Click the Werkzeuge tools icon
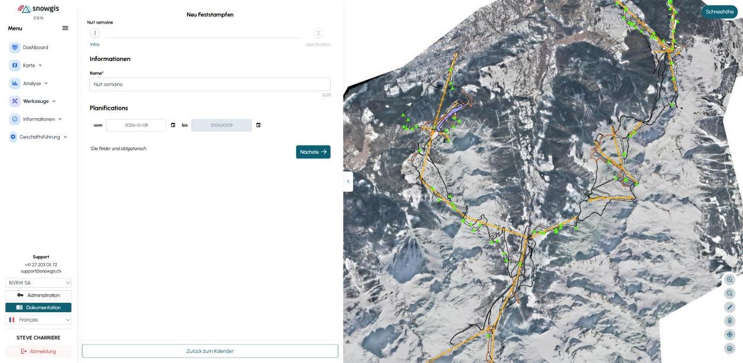 coord(15,101)
